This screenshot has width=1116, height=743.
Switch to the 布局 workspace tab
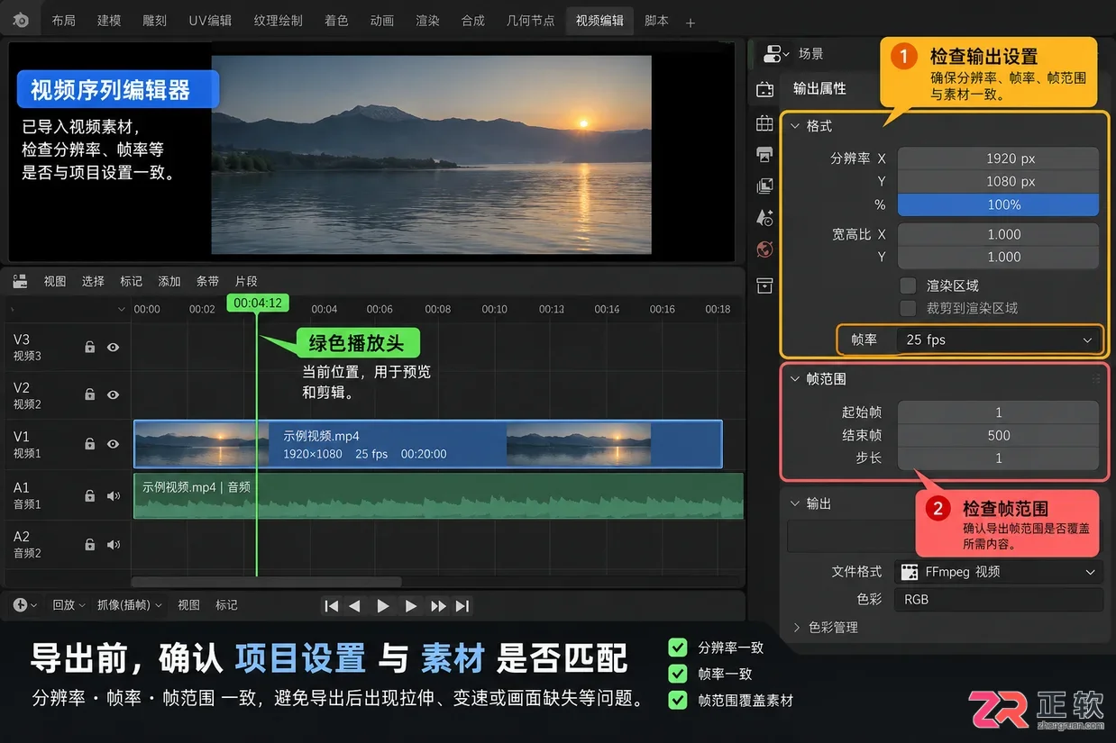pos(63,20)
